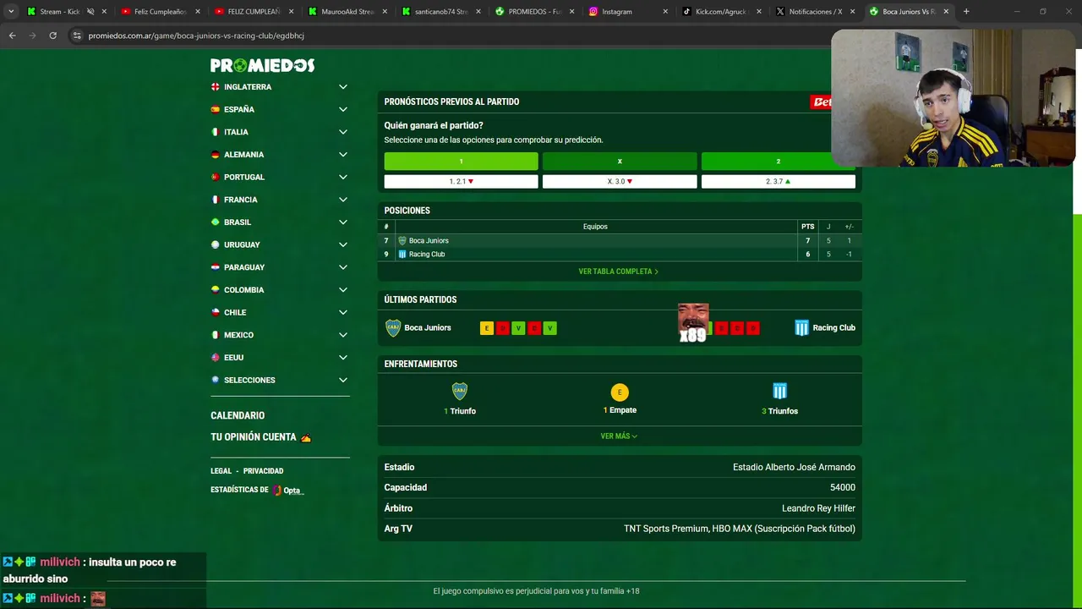The height and width of the screenshot is (609, 1082).
Task: Click Racing crest in Enfrentamientos section
Action: (x=780, y=391)
